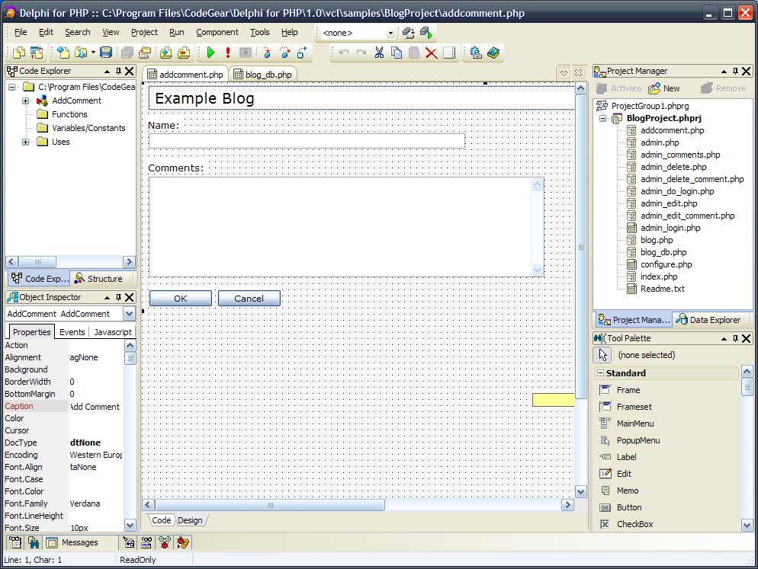Select admin_login.php in Project Manager
758x569 pixels.
[670, 228]
